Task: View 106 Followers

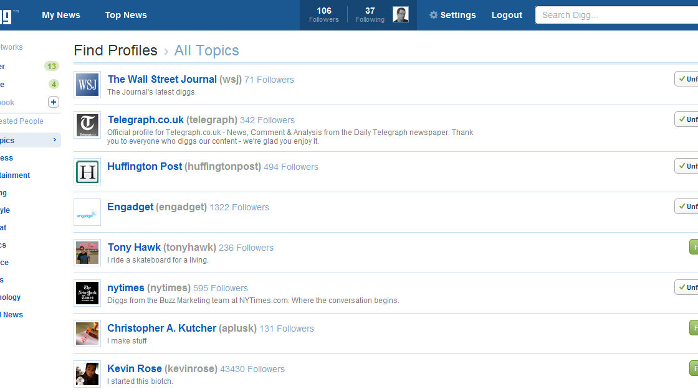Action: pyautogui.click(x=323, y=15)
